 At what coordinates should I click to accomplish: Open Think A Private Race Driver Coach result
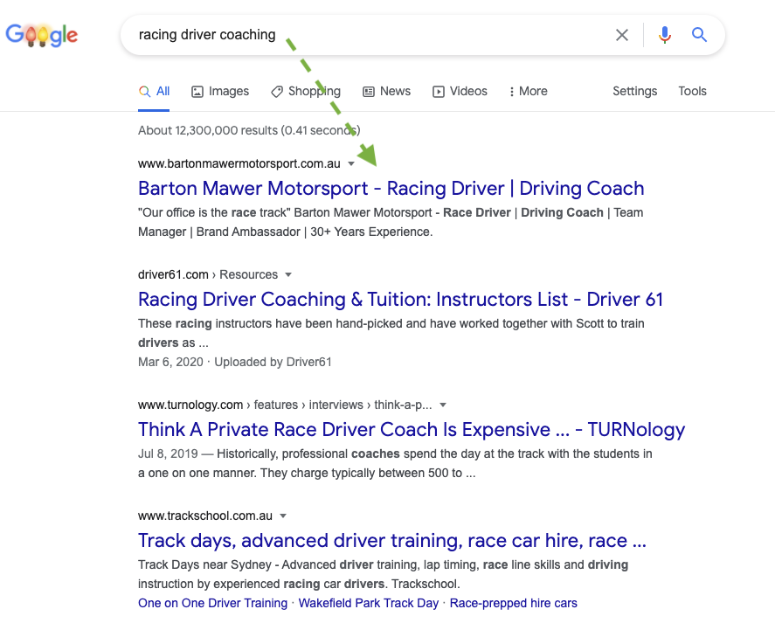tap(412, 430)
